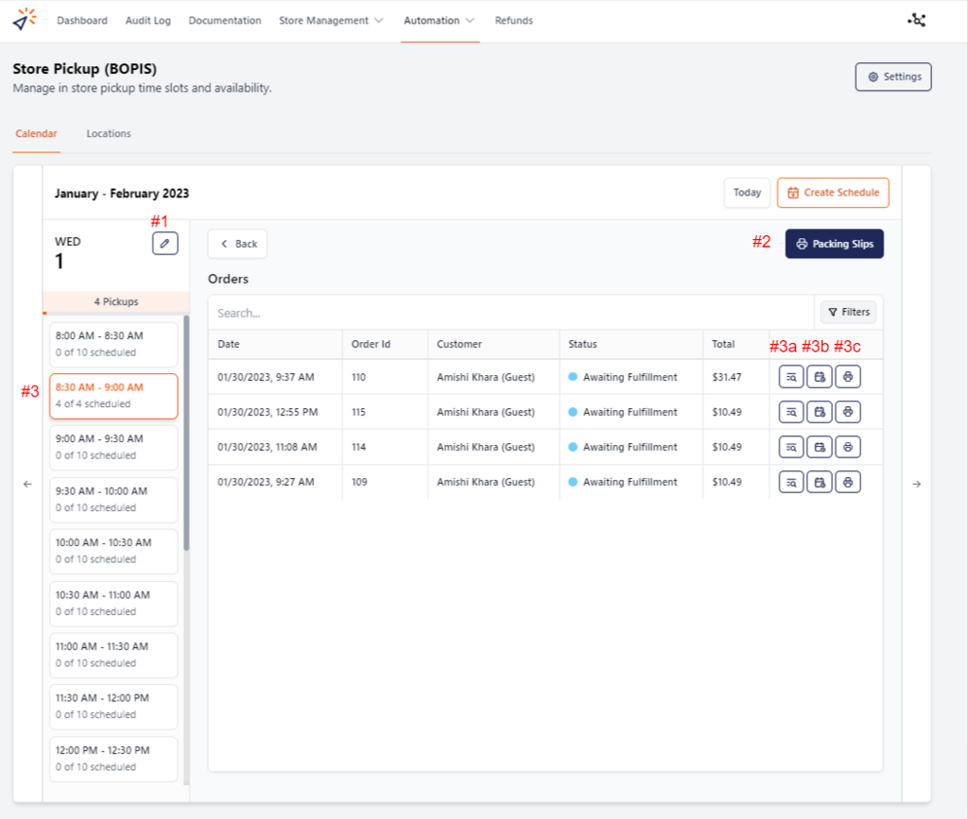Print packing slip for order 114

click(x=848, y=447)
